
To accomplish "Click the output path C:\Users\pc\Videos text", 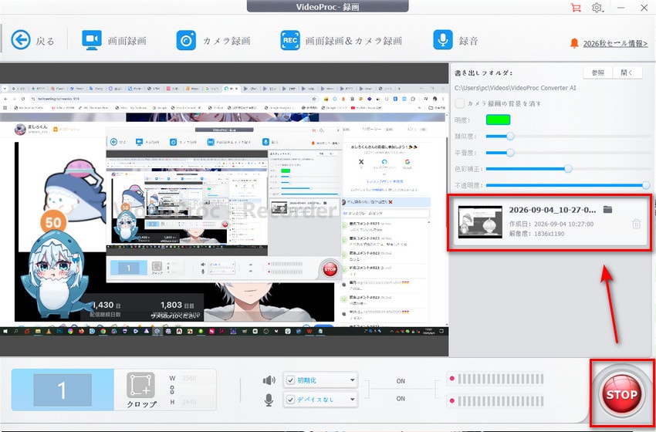I will [x=515, y=88].
